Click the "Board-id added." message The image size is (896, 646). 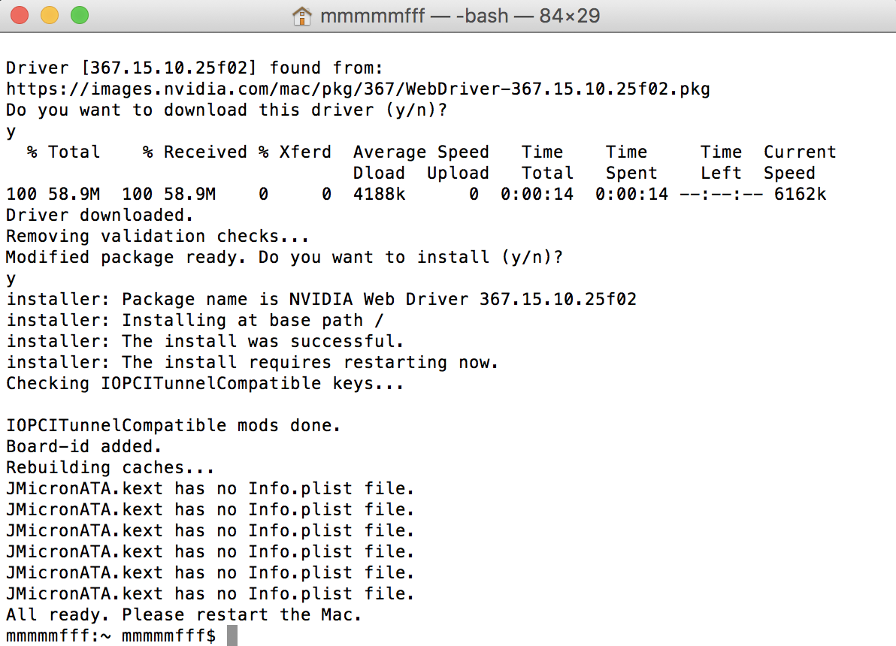pos(84,447)
